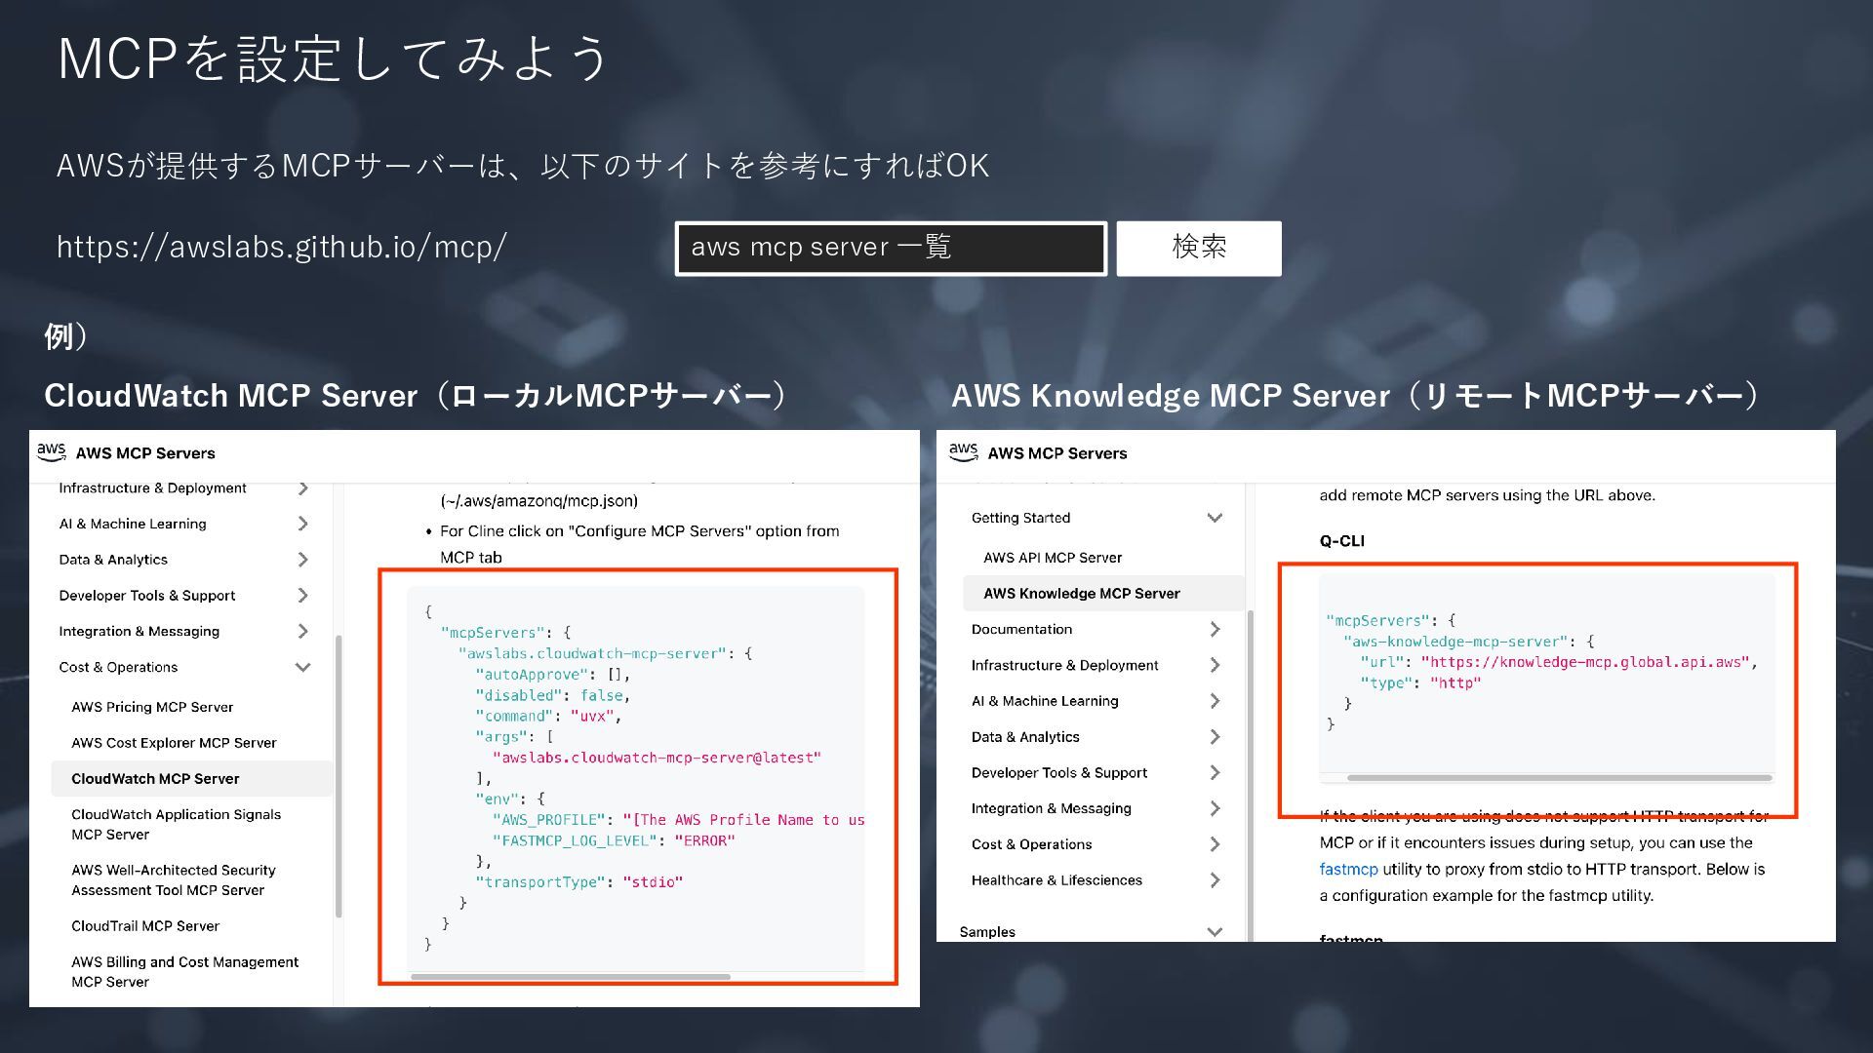This screenshot has width=1873, height=1053.
Task: Expand Infrastructure & Deployment in left sidebar
Action: 302,488
